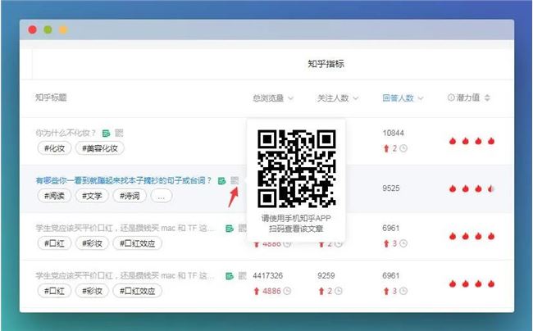This screenshot has width=533, height=331.
Task: Open trend clock beside increase 3 in 4417326 row
Action: point(403,291)
